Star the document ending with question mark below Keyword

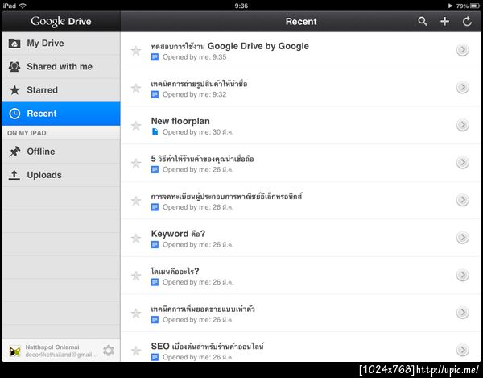(136, 276)
